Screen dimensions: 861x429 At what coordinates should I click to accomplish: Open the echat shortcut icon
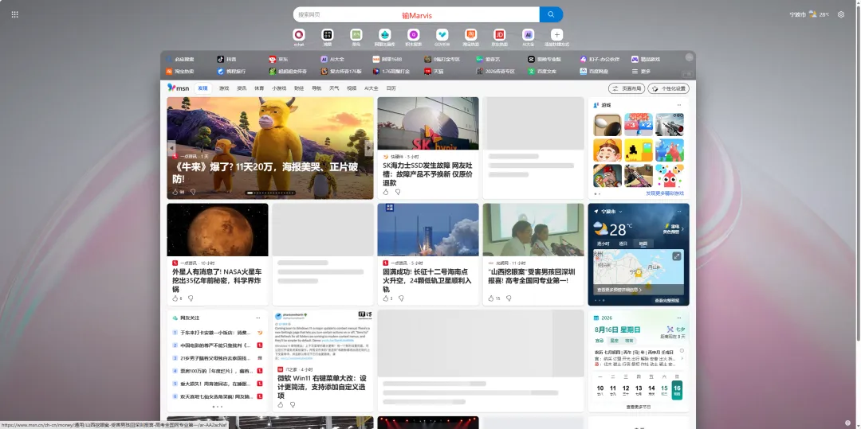(x=299, y=34)
